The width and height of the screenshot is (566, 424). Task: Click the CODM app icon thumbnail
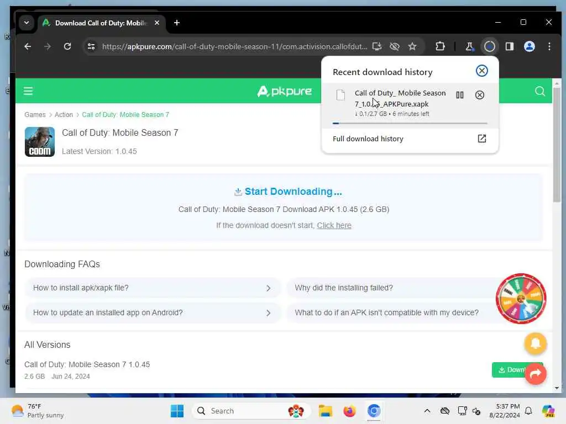(x=40, y=142)
